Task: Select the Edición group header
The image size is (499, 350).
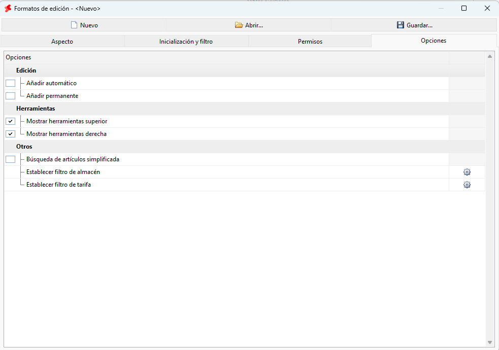Action: point(26,71)
